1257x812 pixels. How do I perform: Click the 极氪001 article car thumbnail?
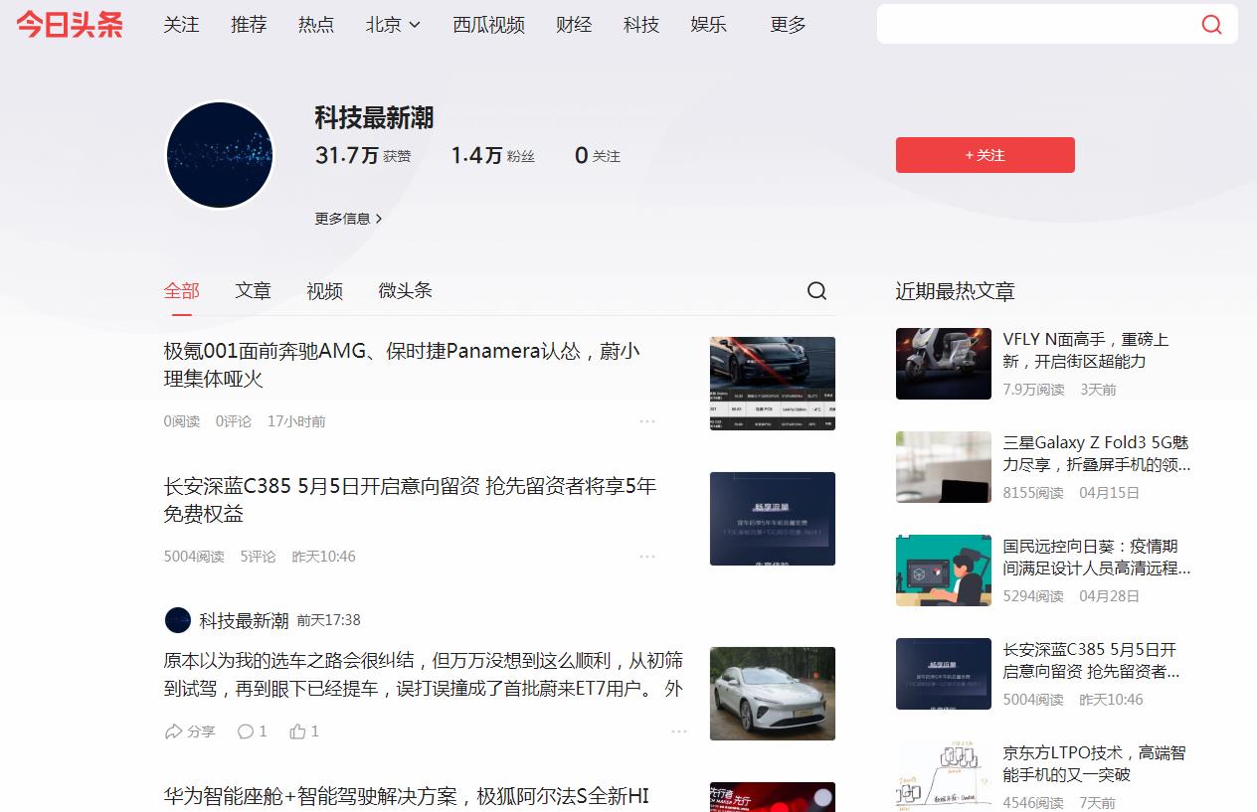(x=773, y=384)
